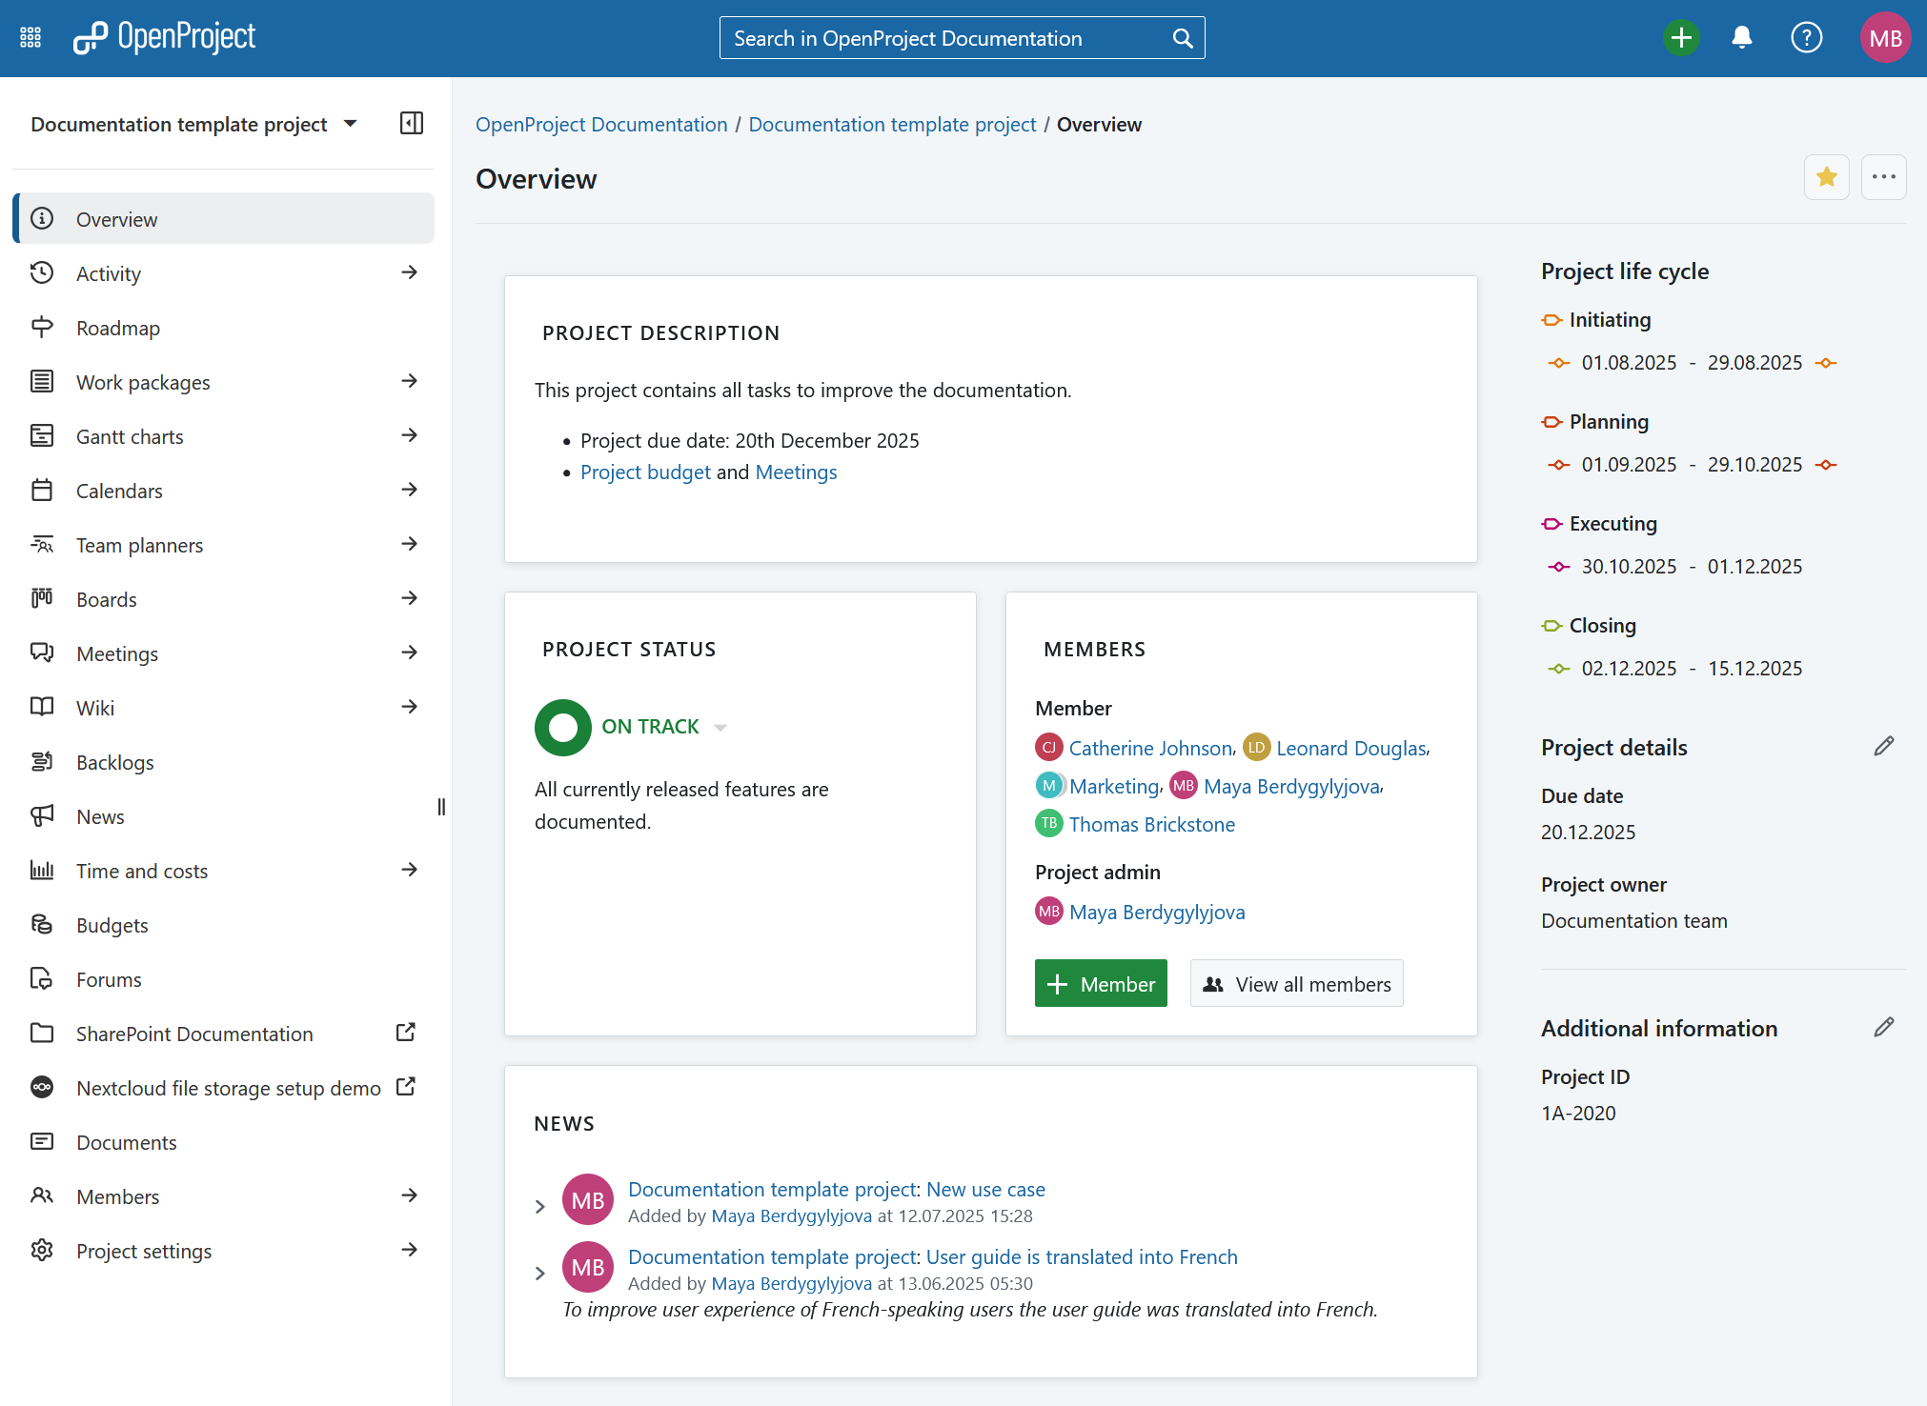
Task: Expand the 'translated into French' news item
Action: (x=539, y=1274)
